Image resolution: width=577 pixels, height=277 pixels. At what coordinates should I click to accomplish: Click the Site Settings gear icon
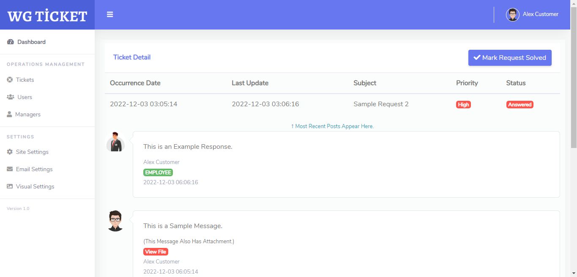pos(10,152)
